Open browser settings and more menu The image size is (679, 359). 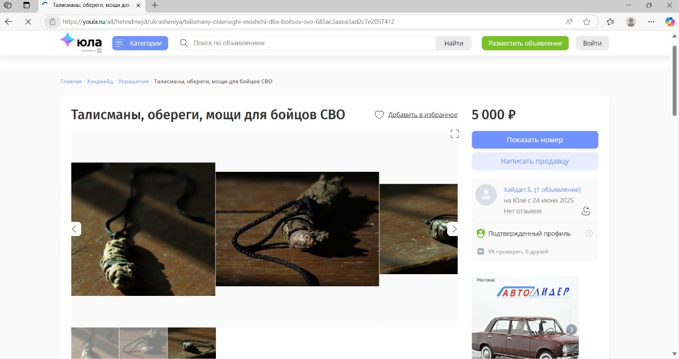point(651,22)
